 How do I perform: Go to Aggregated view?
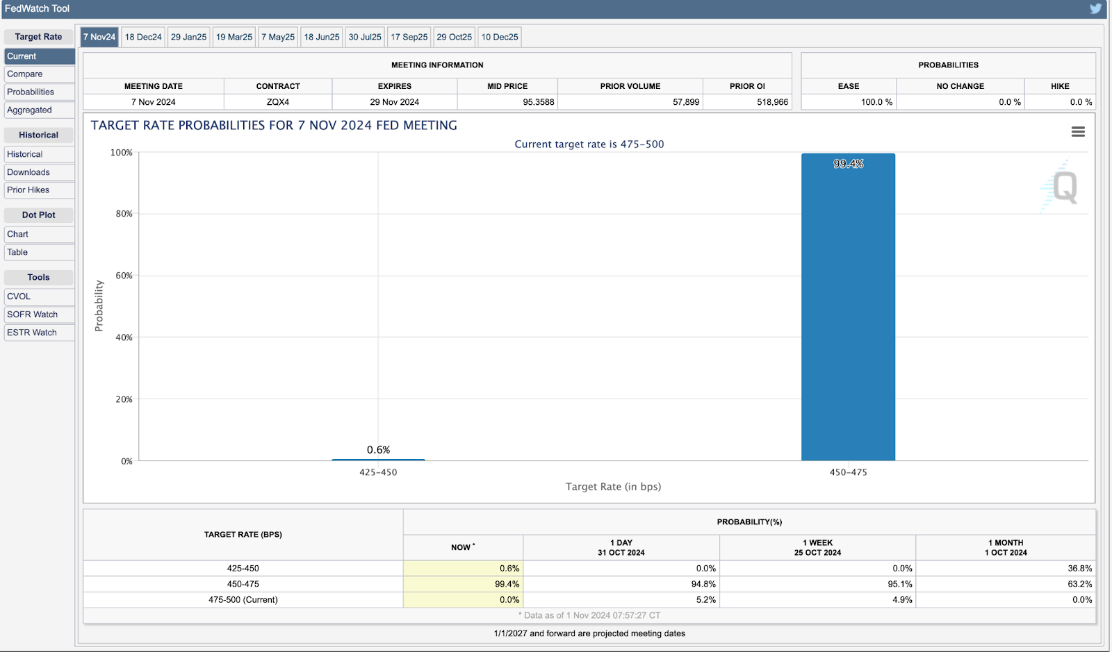[x=39, y=110]
